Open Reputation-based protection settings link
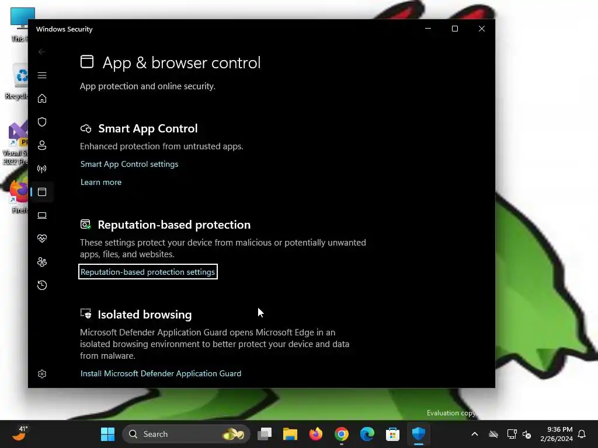This screenshot has width=598, height=448. [148, 272]
